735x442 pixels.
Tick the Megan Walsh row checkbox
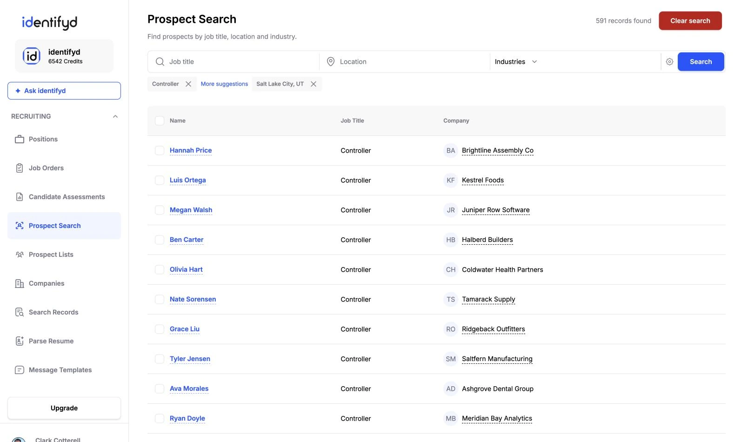[x=160, y=210]
